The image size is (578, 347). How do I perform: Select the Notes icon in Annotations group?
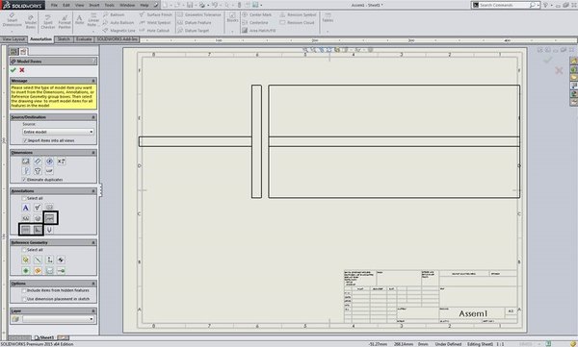pyautogui.click(x=25, y=208)
